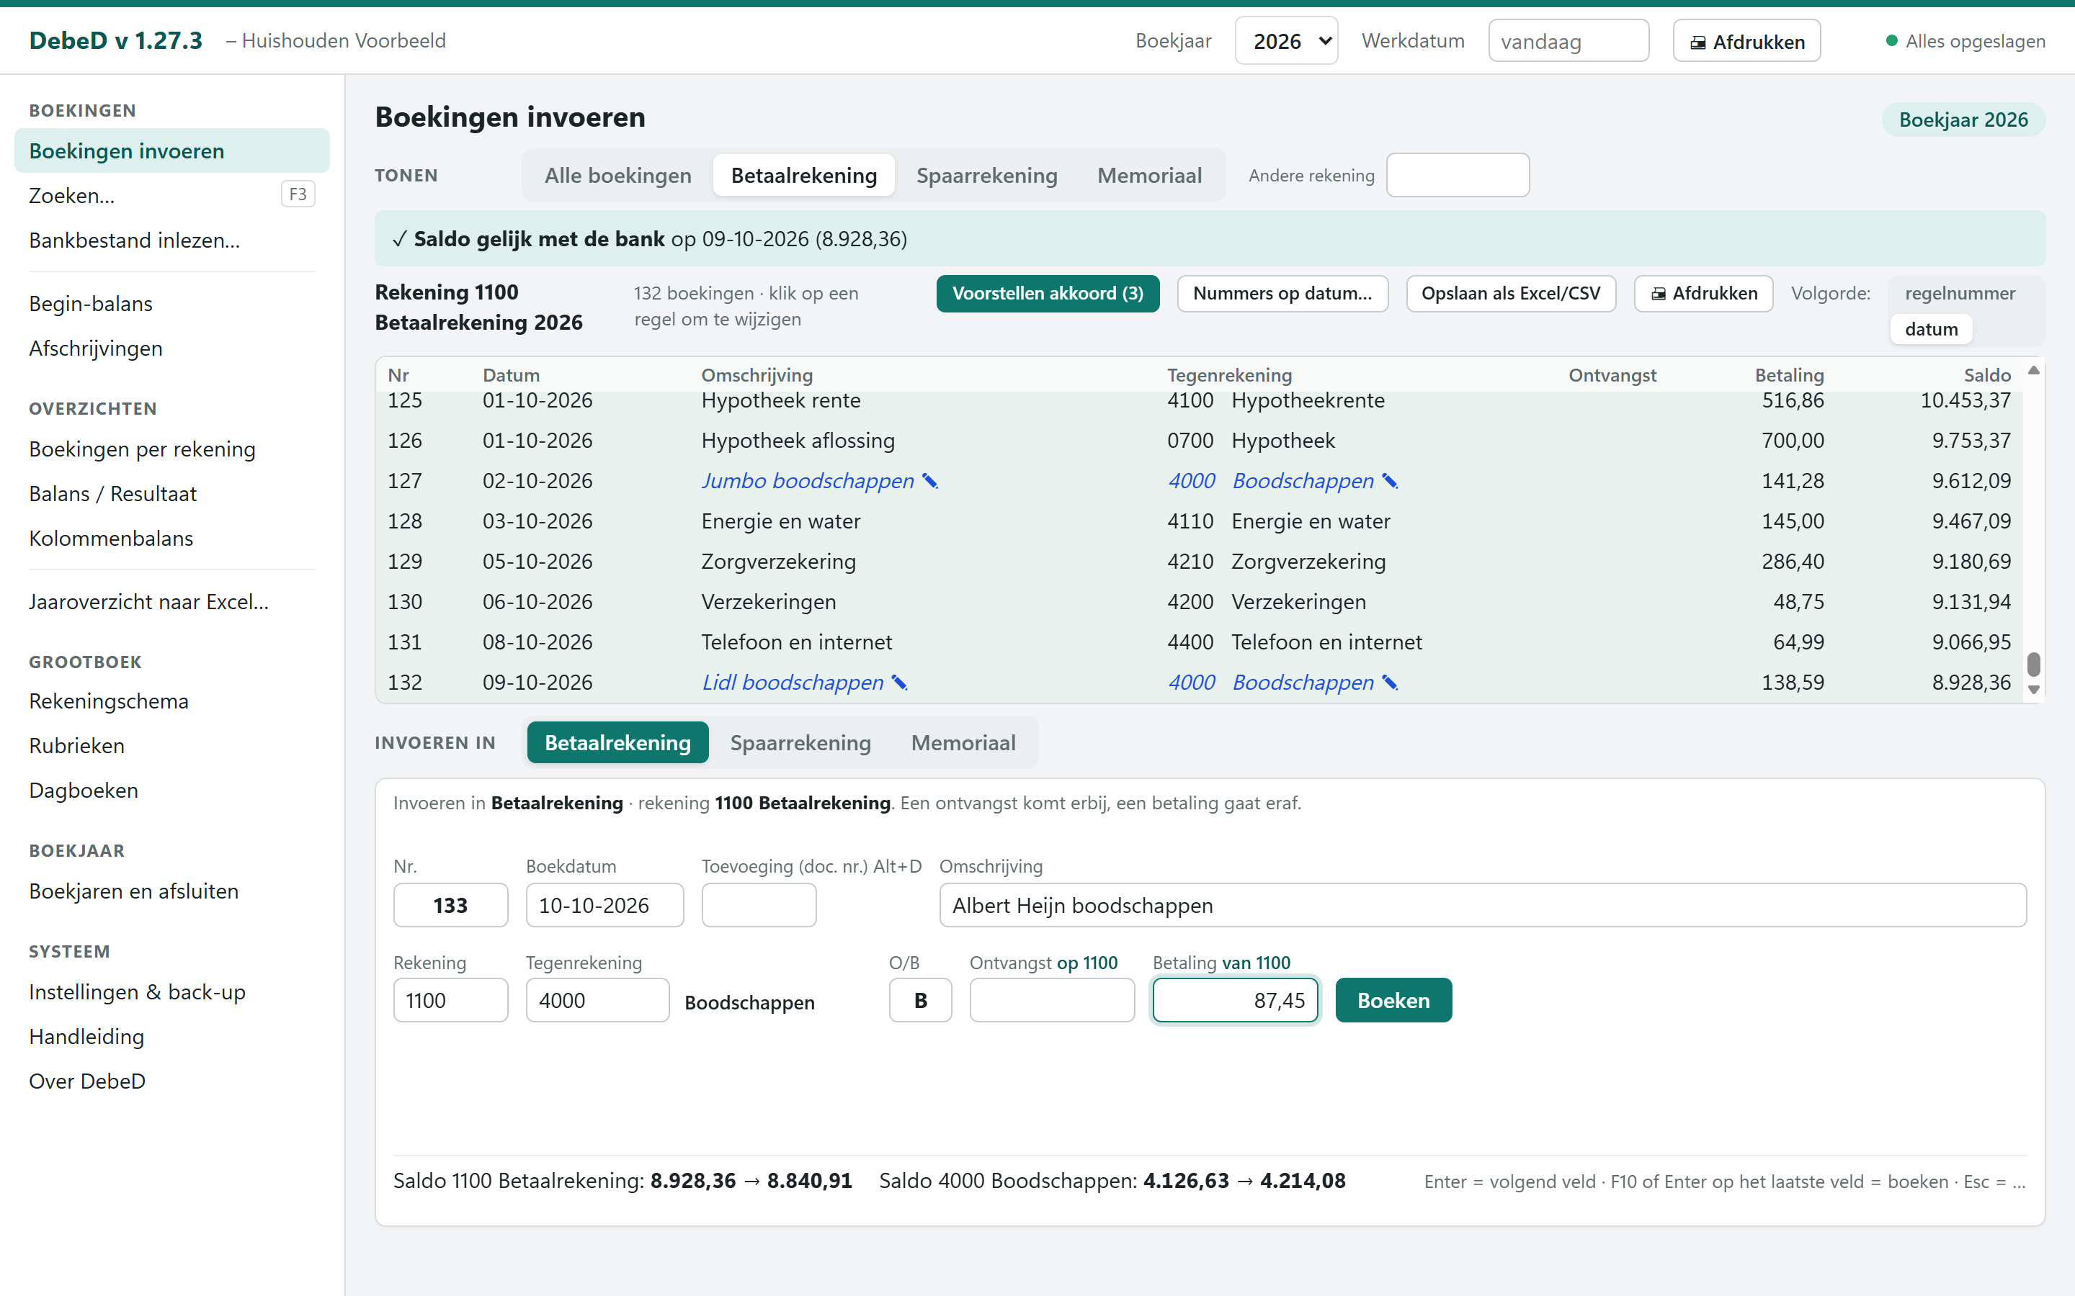Click the Boeken button
Image resolution: width=2075 pixels, height=1296 pixels.
pyautogui.click(x=1393, y=1000)
